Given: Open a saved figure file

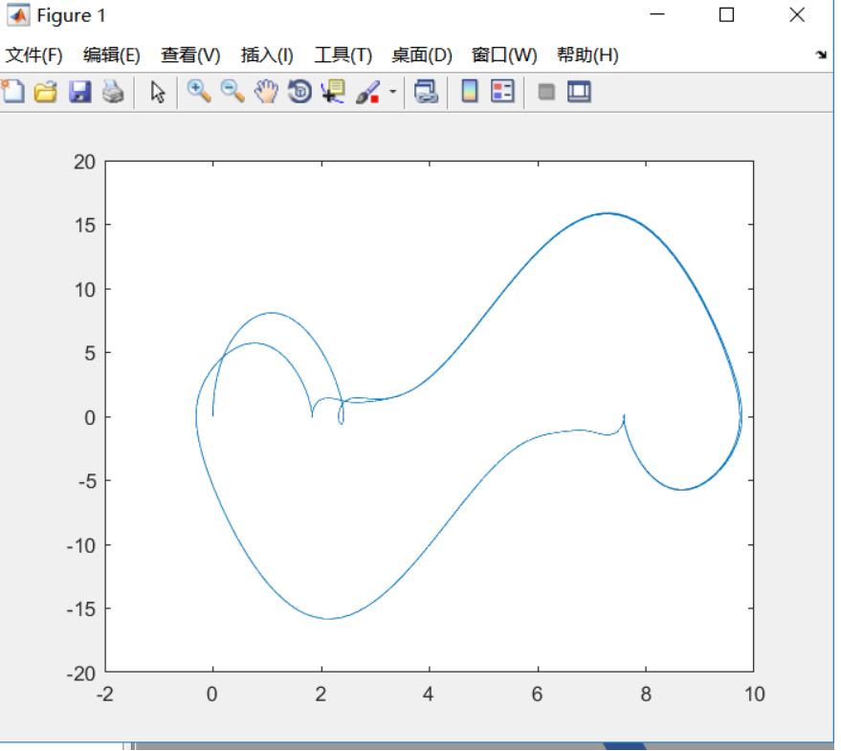Looking at the screenshot, I should pos(45,92).
